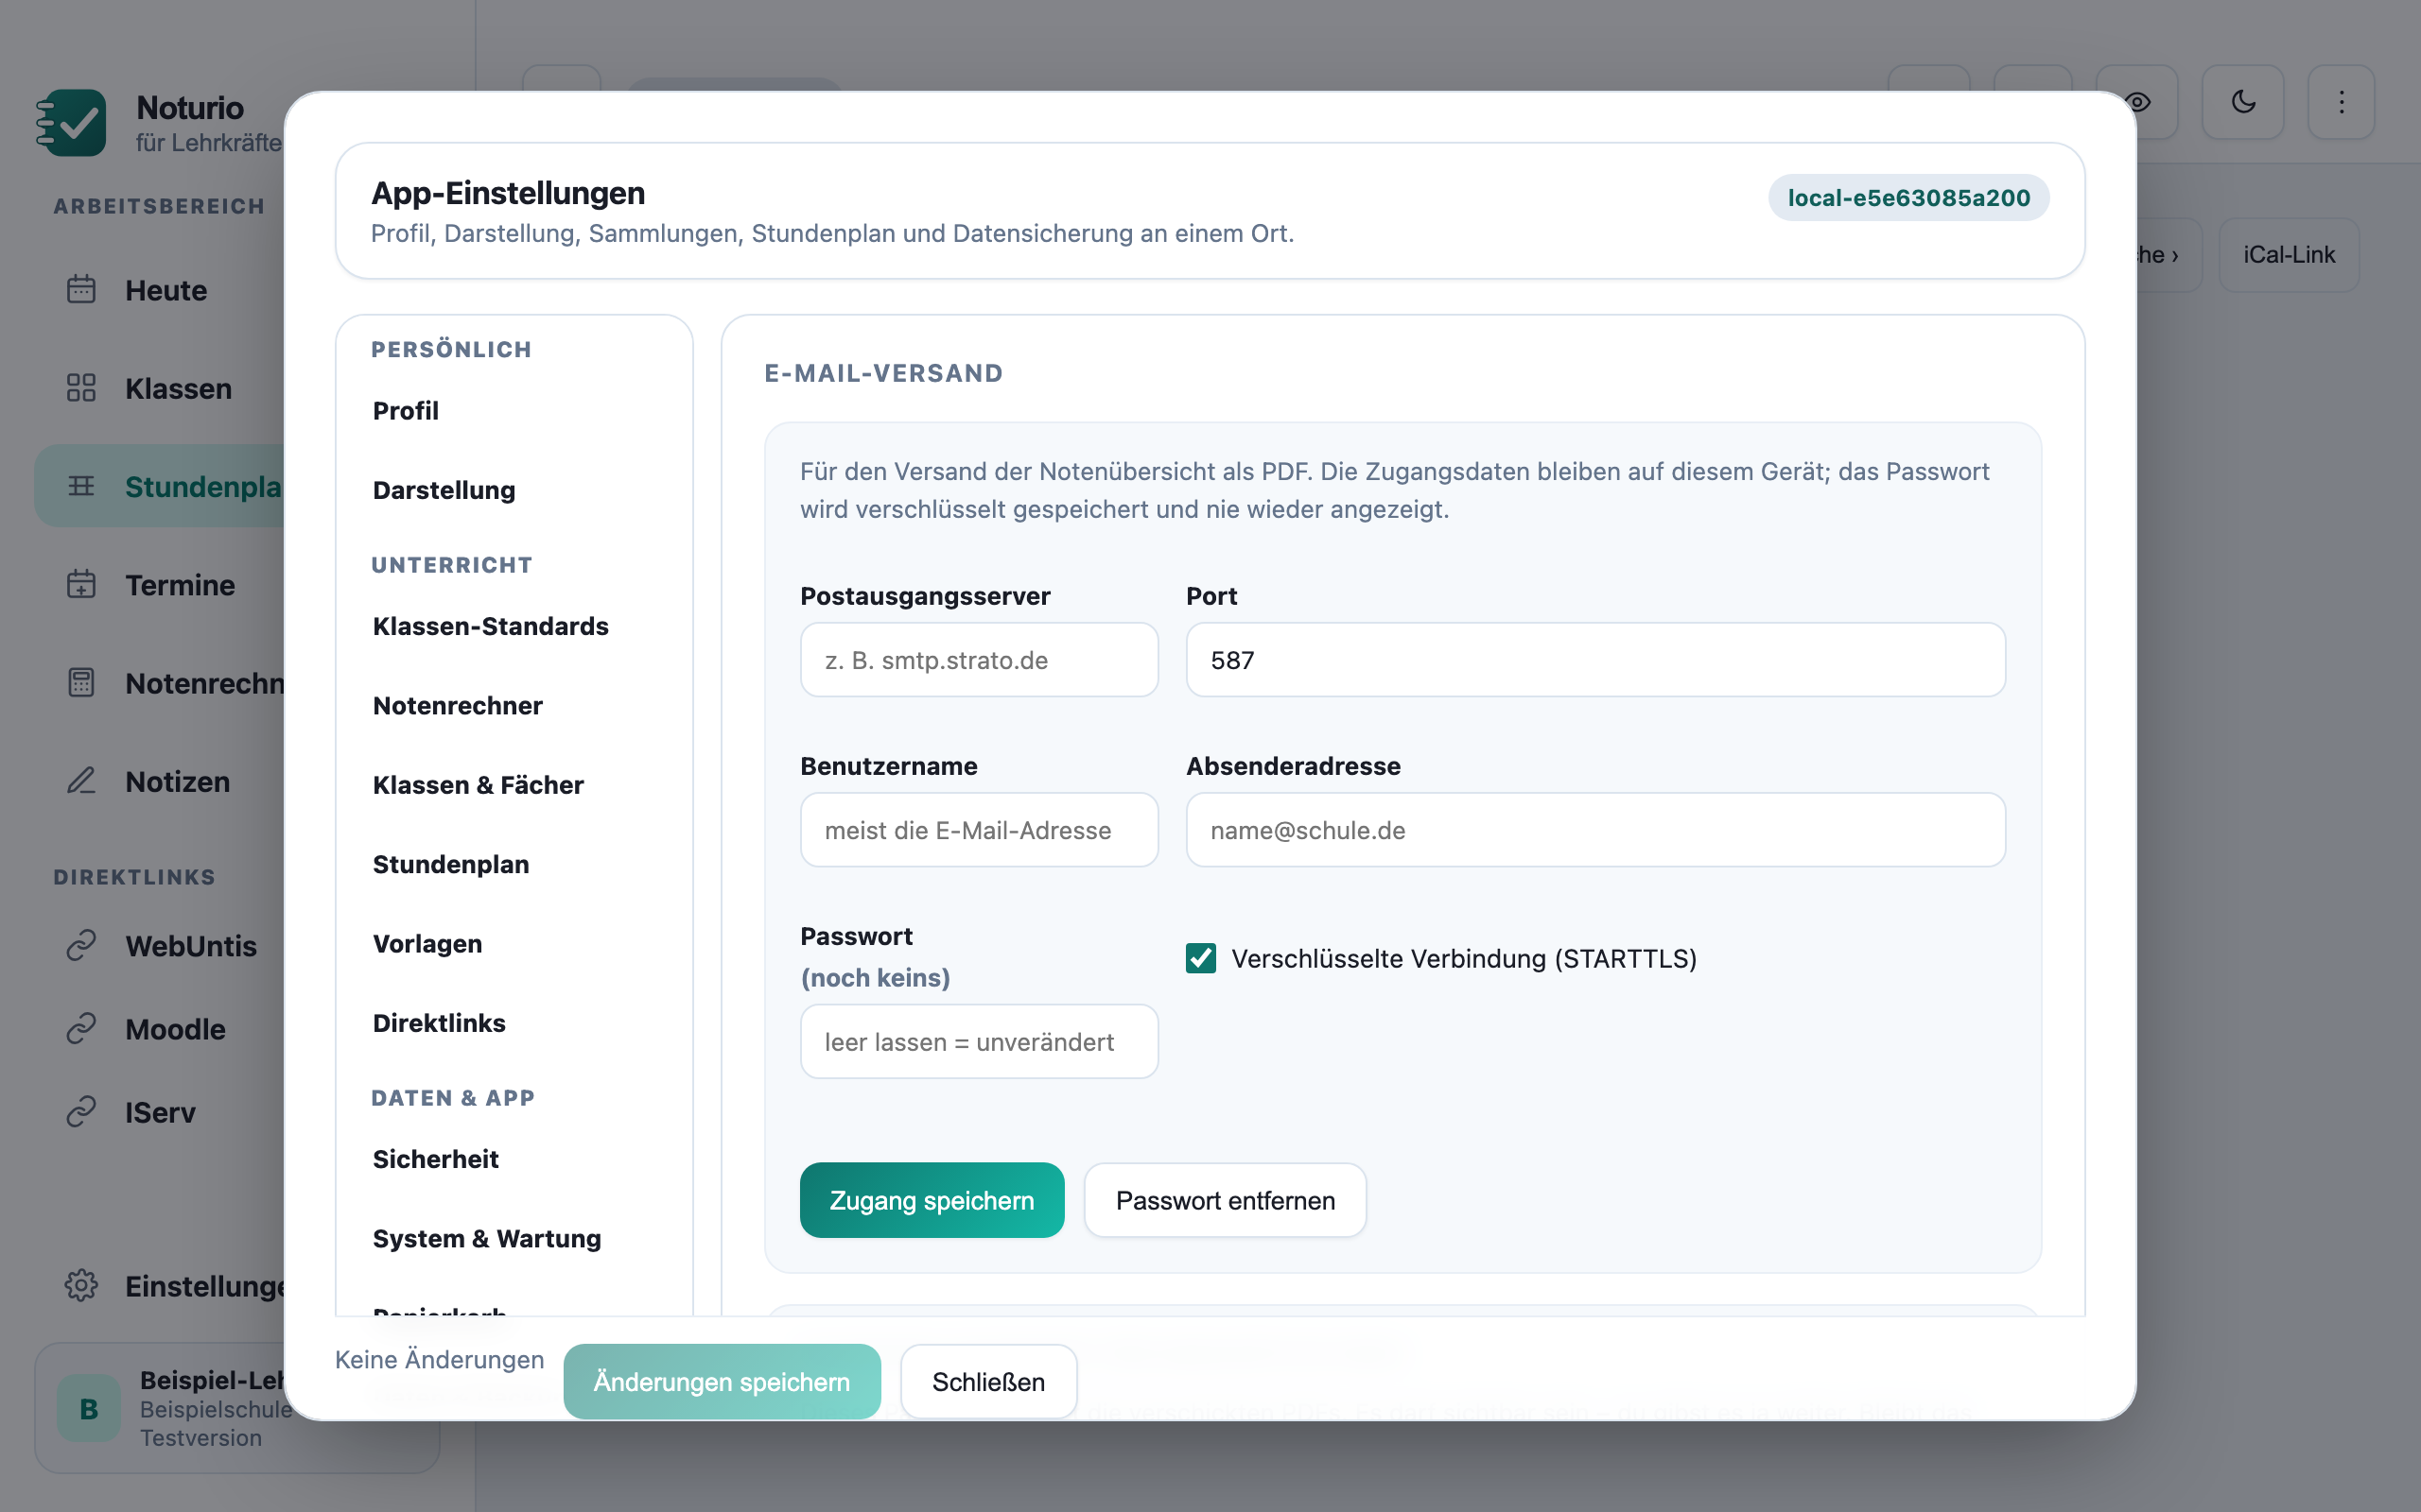Click Passwort entfernen button
2421x1512 pixels.
pyautogui.click(x=1225, y=1200)
